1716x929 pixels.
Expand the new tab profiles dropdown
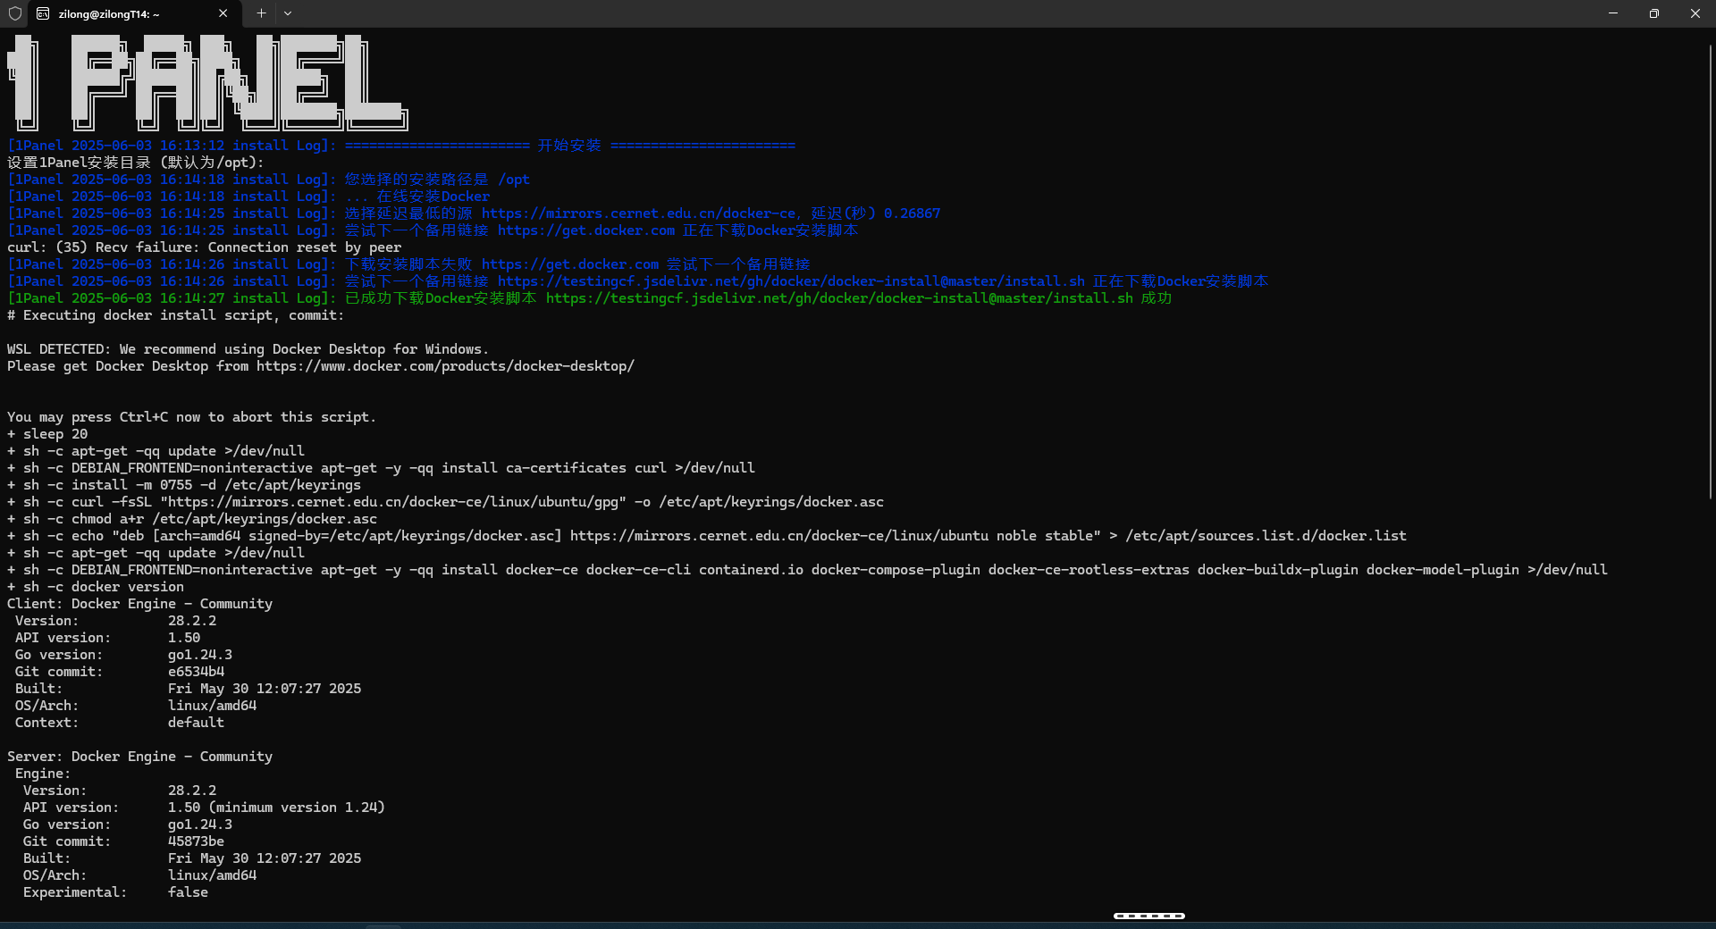[x=288, y=13]
